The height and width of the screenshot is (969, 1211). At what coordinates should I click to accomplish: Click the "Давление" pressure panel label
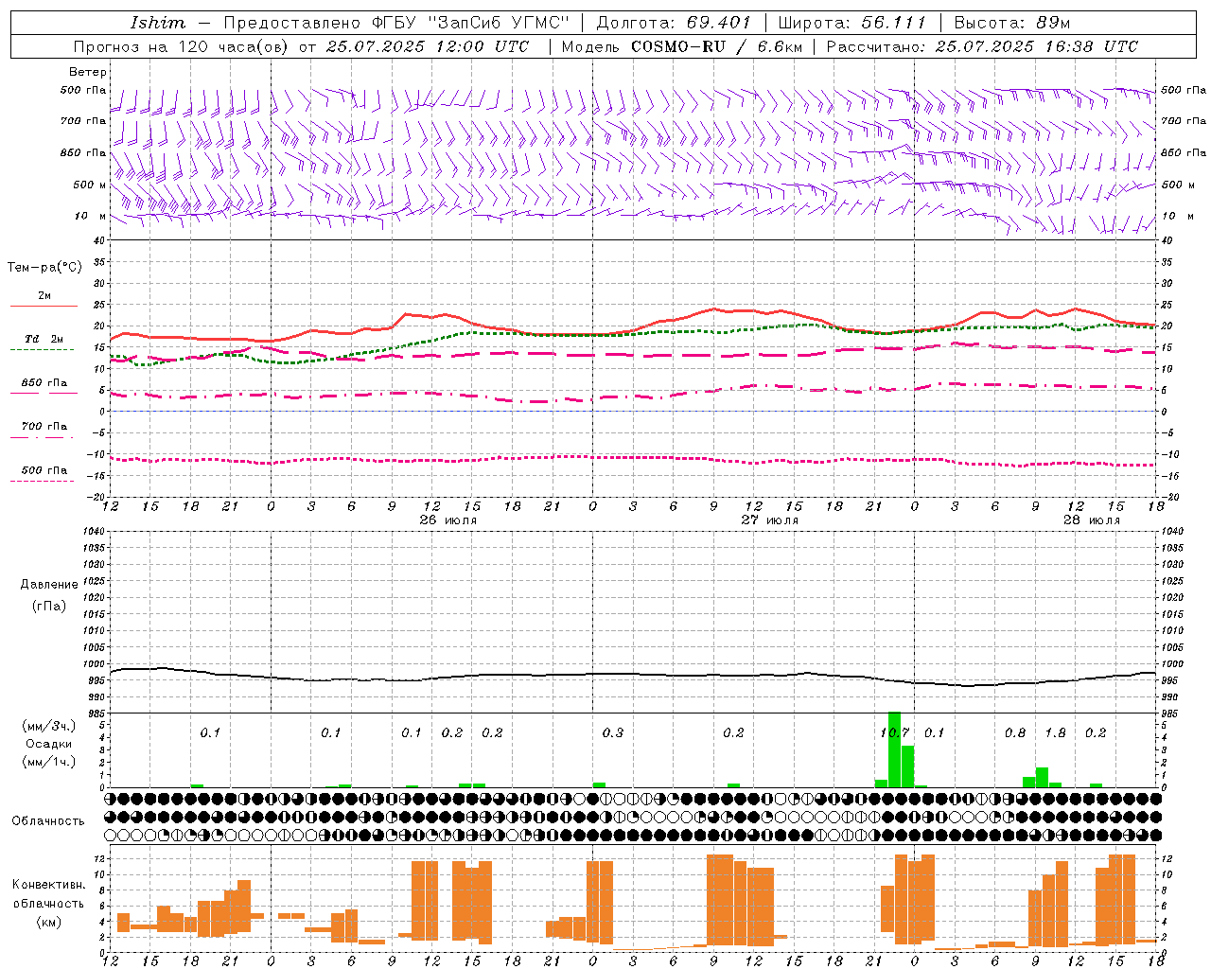(x=48, y=585)
